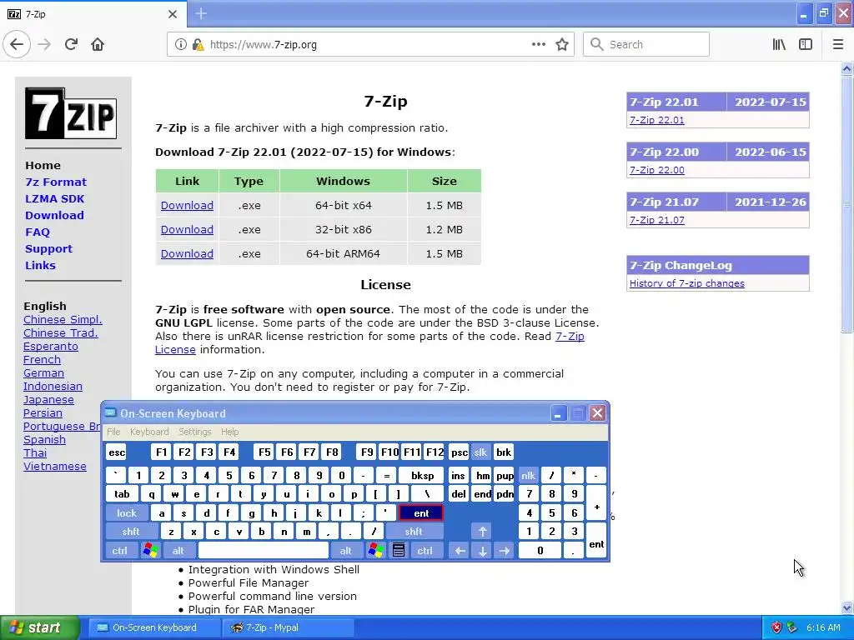Open the 7-Zip 22.01 news link
854x640 pixels.
(657, 120)
